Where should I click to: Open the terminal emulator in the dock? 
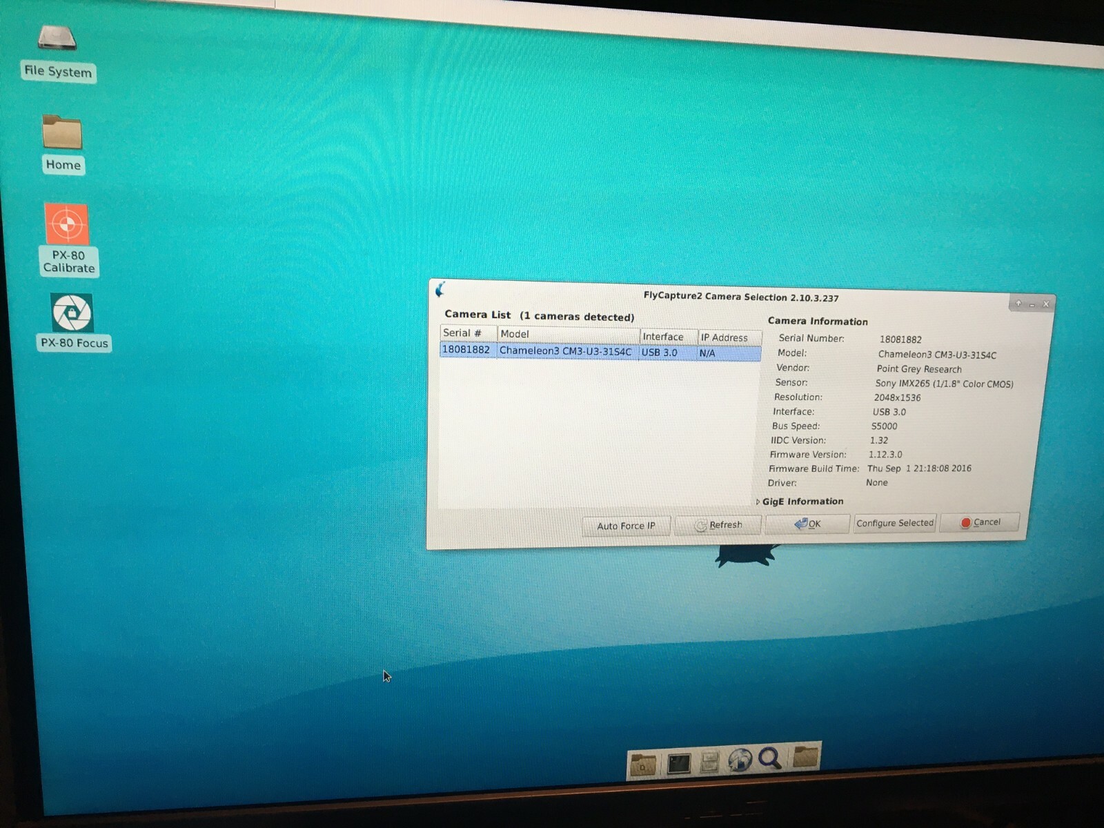(x=678, y=763)
